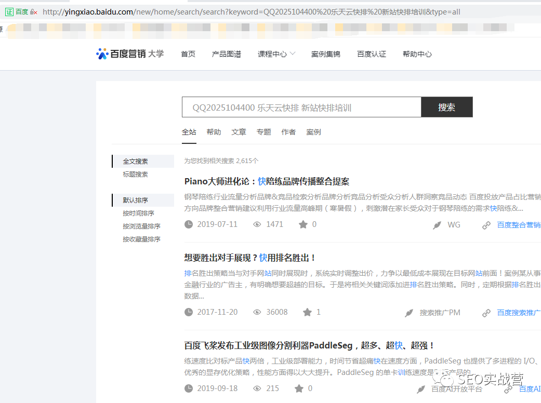This screenshot has height=403, width=541.
Task: Open article 想要胜出对手展现？快用排名胜出！
Action: pyautogui.click(x=250, y=258)
